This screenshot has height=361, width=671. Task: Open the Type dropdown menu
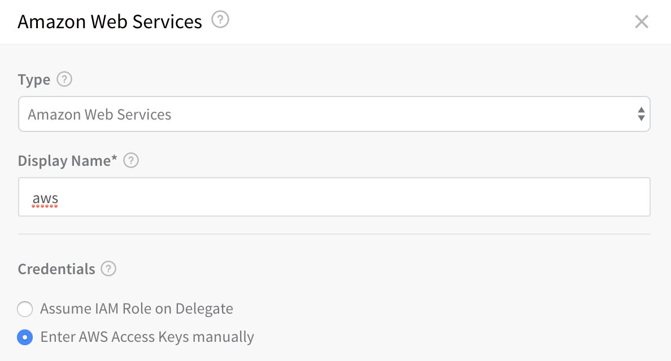click(x=334, y=114)
